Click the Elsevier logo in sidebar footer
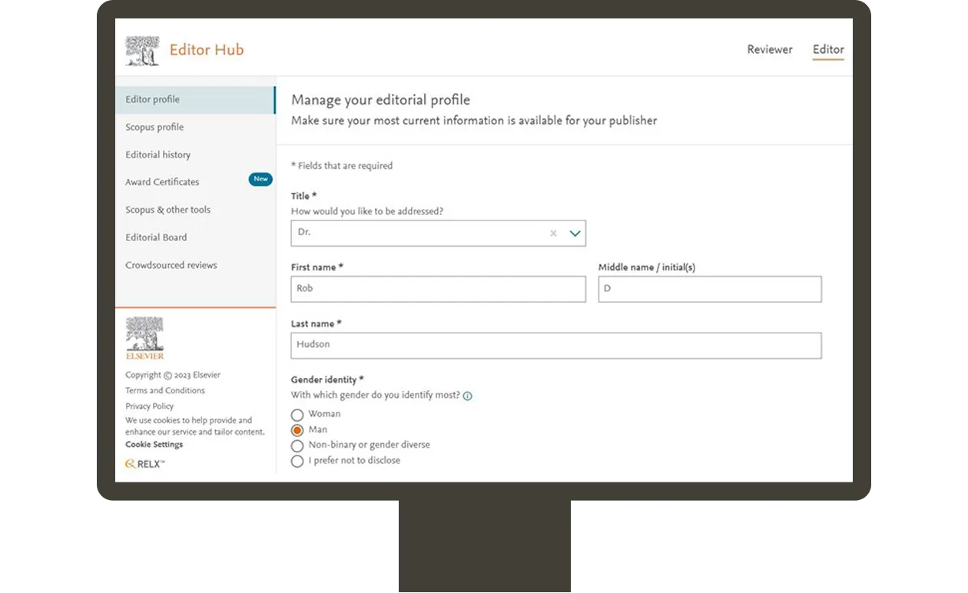The height and width of the screenshot is (593, 968). click(144, 338)
